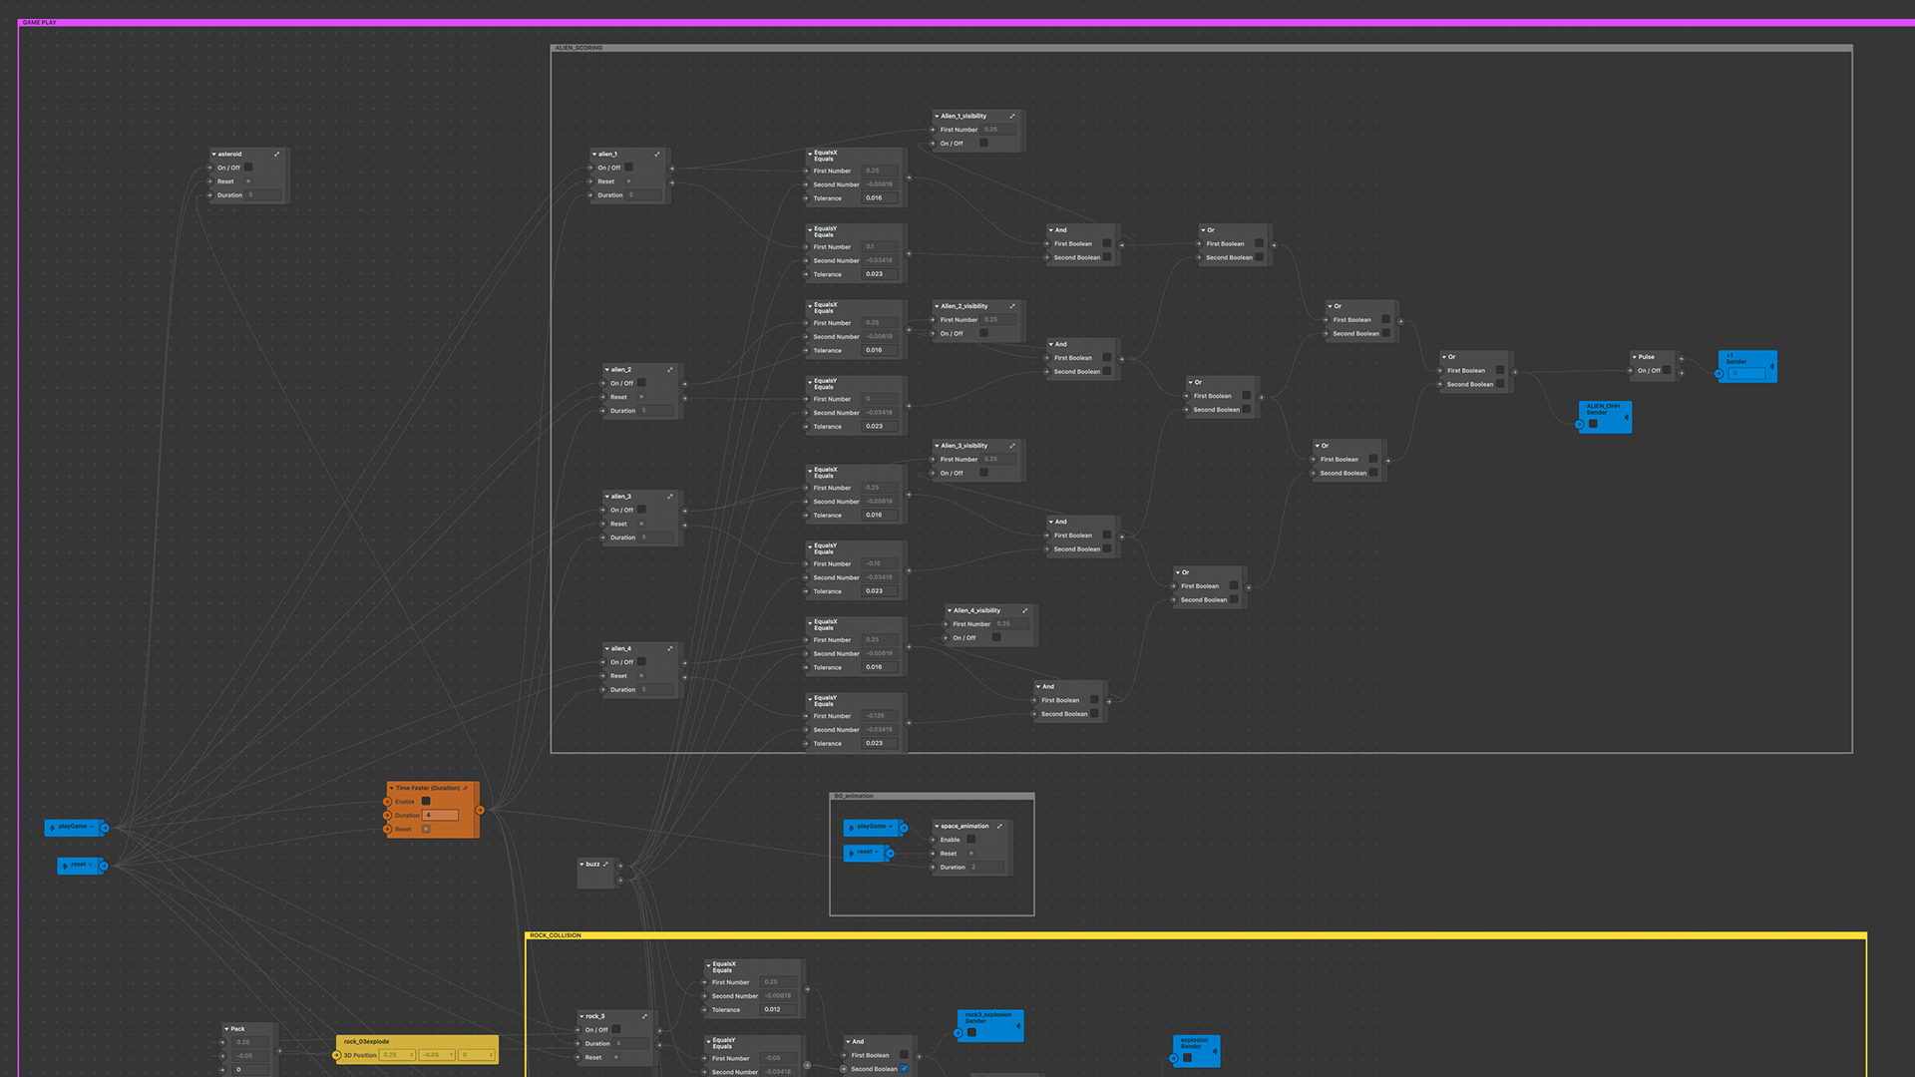Screen dimensions: 1915x1077
Task: Click output port of Time Faster patch
Action: click(x=480, y=810)
